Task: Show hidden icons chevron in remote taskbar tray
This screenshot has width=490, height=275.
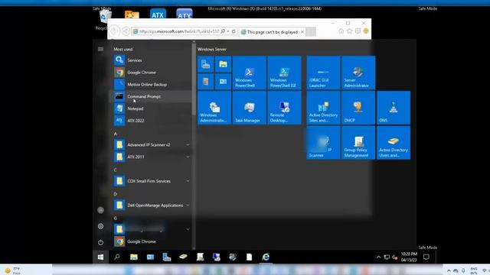Action: (378, 257)
